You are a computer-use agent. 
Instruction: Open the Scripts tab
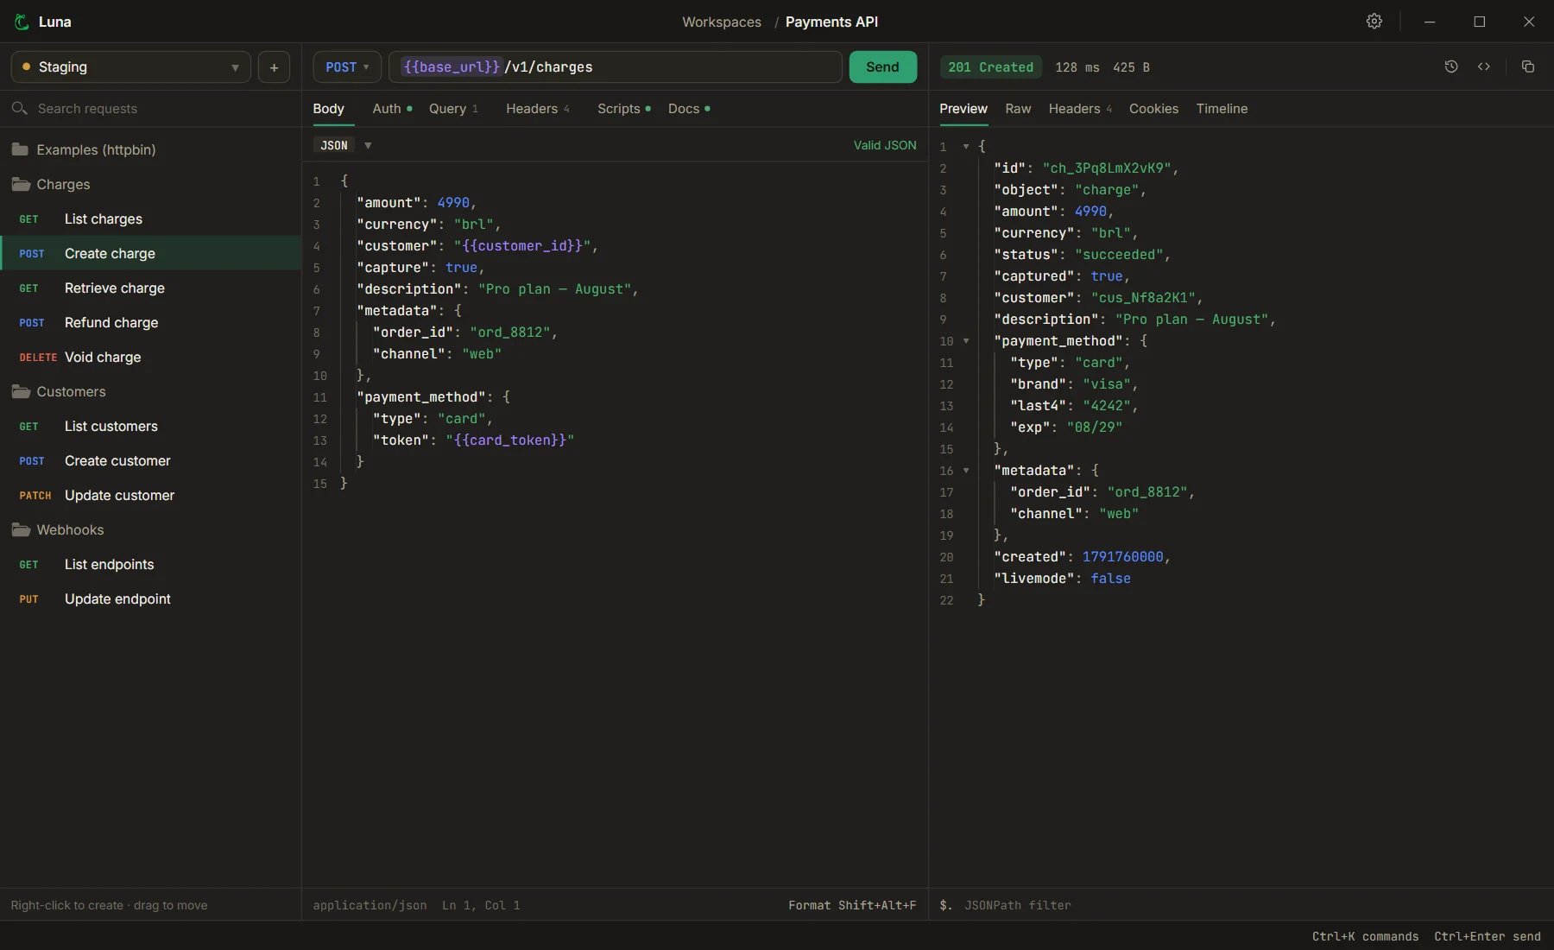tap(623, 108)
